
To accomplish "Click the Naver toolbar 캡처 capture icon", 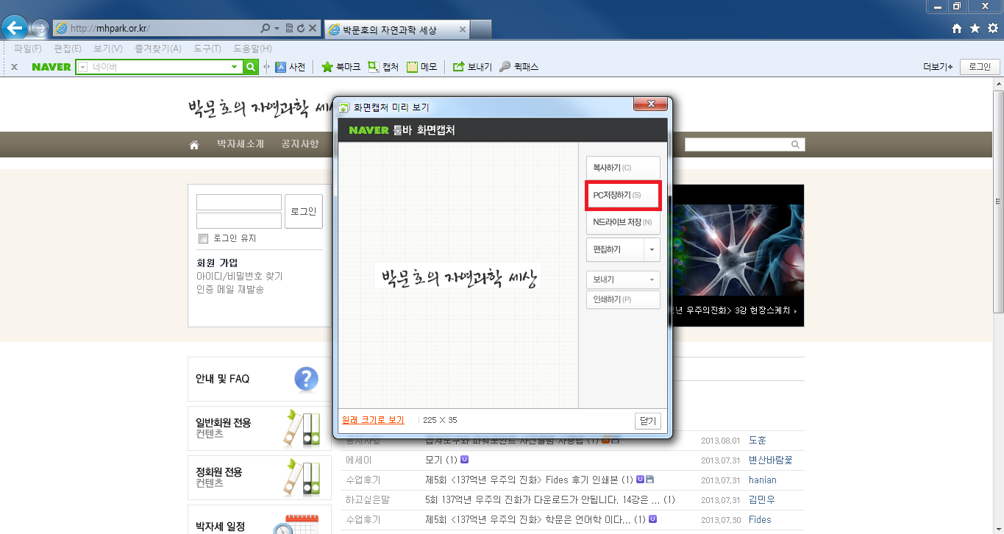I will point(374,67).
